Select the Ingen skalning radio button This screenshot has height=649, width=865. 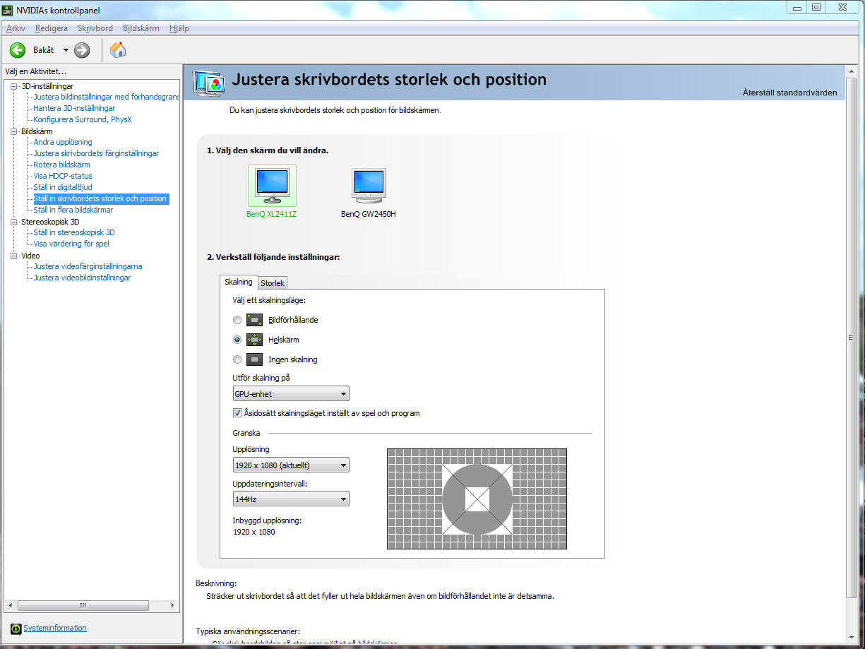pyautogui.click(x=237, y=359)
